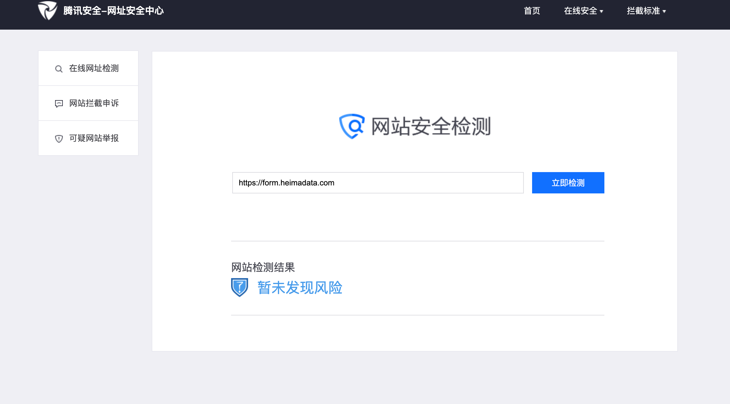Click the URL input field

pos(378,183)
